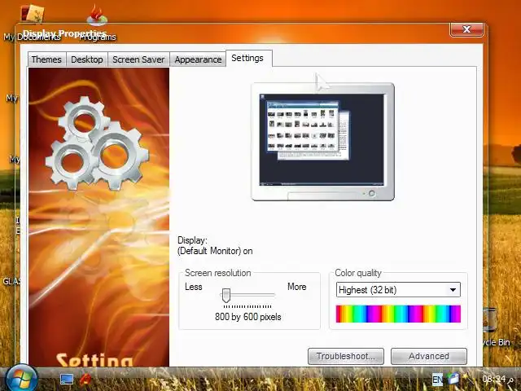Click the Settings tab
The height and width of the screenshot is (391, 521).
click(x=247, y=58)
